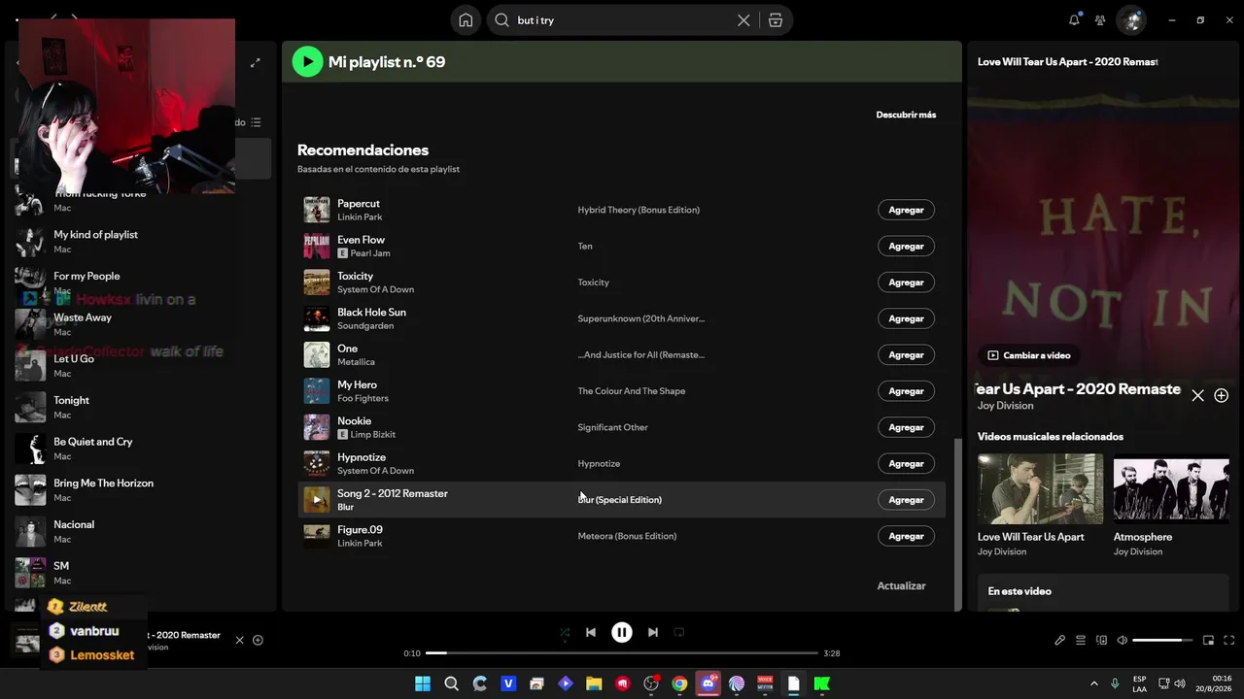The height and width of the screenshot is (699, 1244).
Task: Mute the volume speaker icon
Action: 1123,640
